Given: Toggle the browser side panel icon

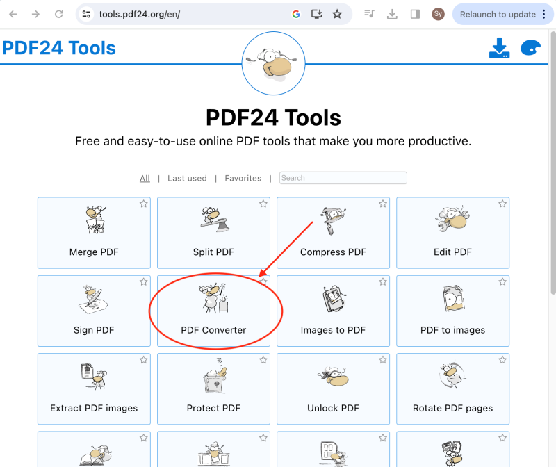Looking at the screenshot, I should 415,14.
